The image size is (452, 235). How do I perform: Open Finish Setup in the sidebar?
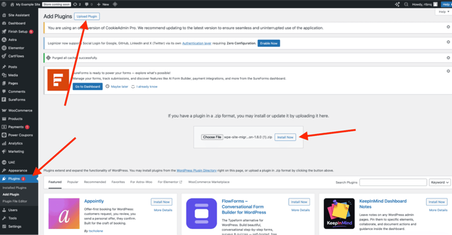click(18, 32)
